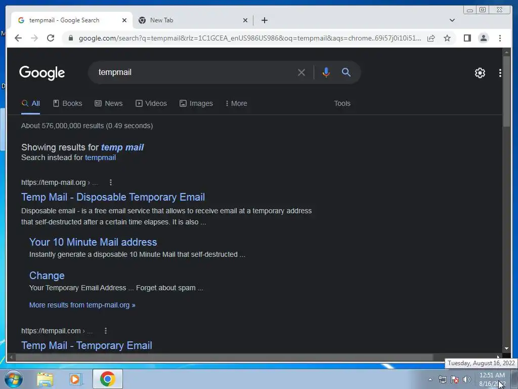Expand the More search filters
This screenshot has width=518, height=389.
[236, 103]
